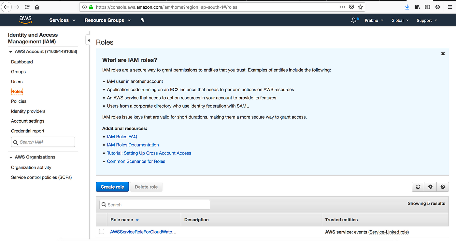Open roles table settings gear

430,187
